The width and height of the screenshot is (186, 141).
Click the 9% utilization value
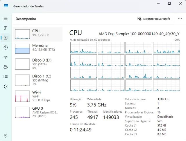pos(73,105)
